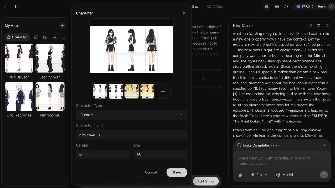The height and width of the screenshot is (188, 335).
Task: Open the second asset category icon
Action: click(36, 37)
